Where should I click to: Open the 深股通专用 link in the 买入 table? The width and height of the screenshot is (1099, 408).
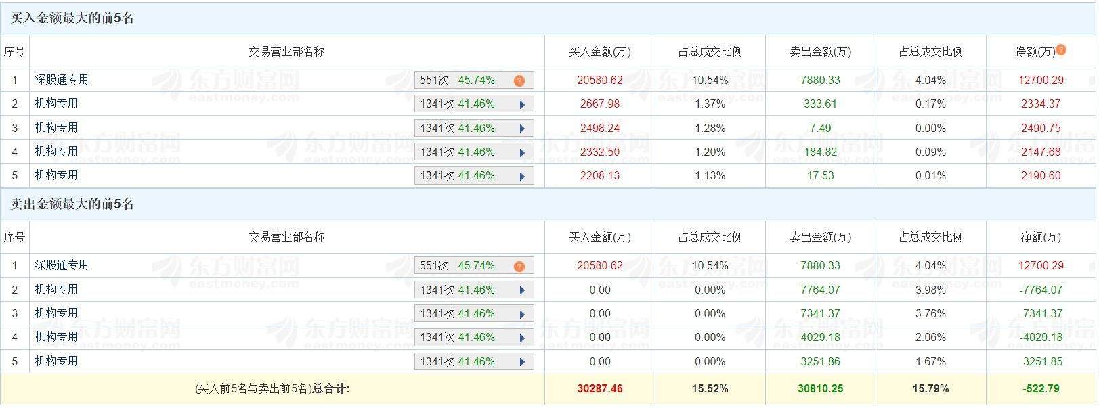pos(62,80)
